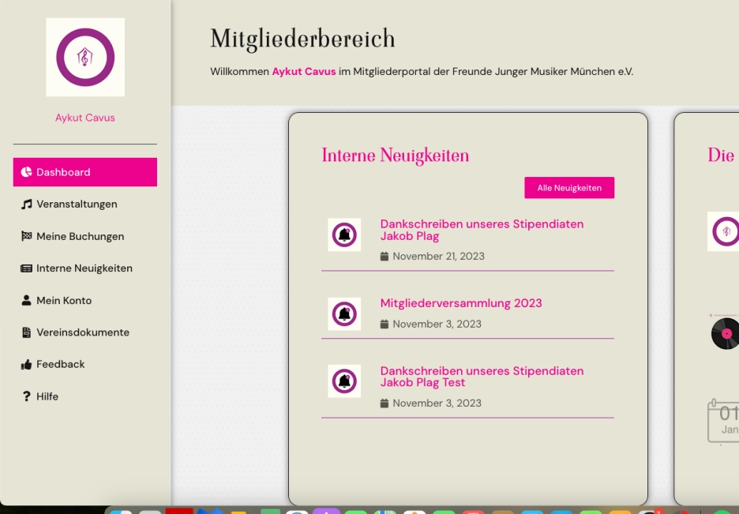Open the Mitgliederversammlung 2023 news article
739x514 pixels.
[x=461, y=303]
